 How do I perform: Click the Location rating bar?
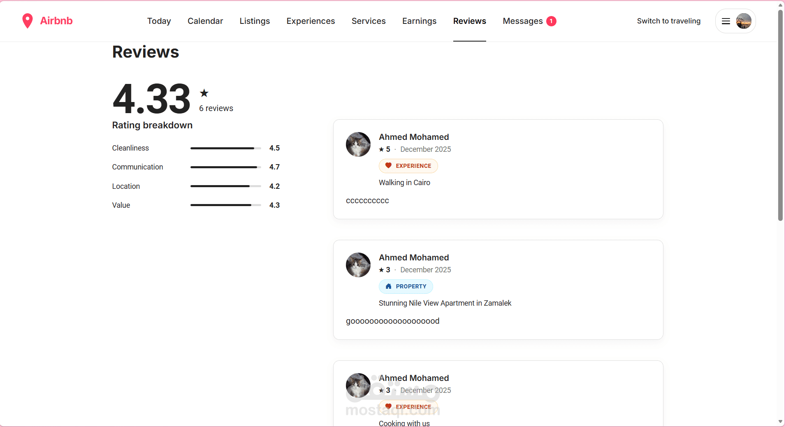(x=226, y=186)
